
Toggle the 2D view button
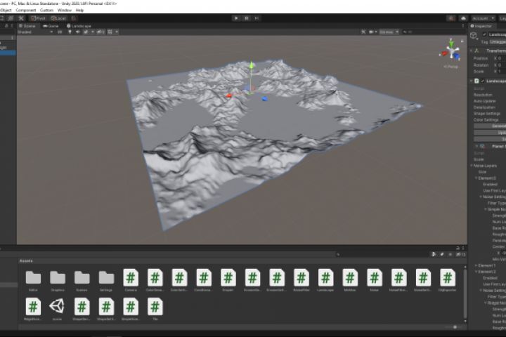point(60,32)
